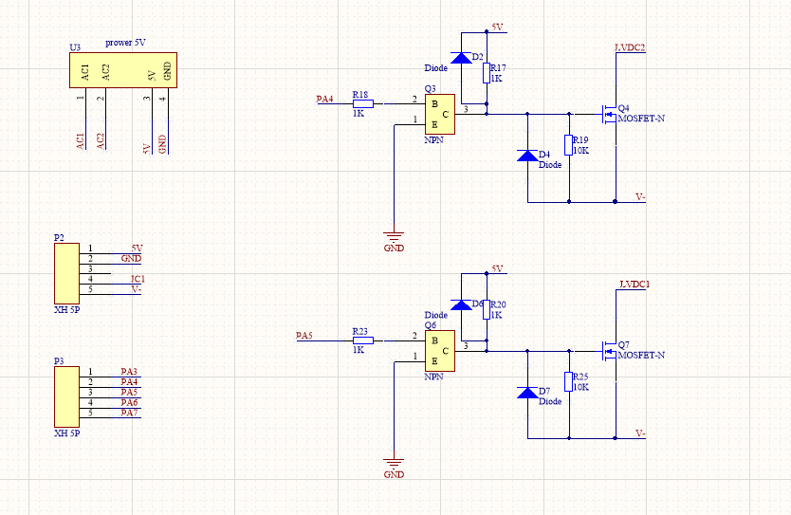The height and width of the screenshot is (515, 791).
Task: Select the D4 diode symbol
Action: tap(527, 156)
